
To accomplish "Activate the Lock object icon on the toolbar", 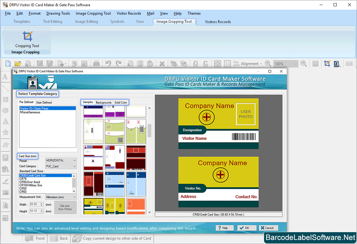I will tap(195, 63).
